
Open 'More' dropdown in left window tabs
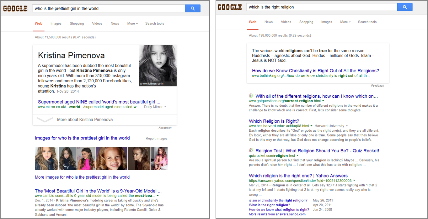[x=132, y=23]
